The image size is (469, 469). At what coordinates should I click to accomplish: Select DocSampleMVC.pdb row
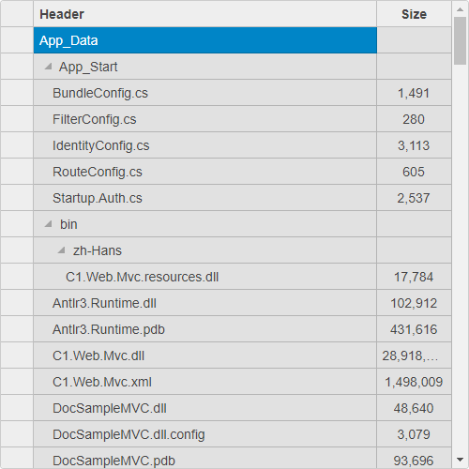[204, 459]
